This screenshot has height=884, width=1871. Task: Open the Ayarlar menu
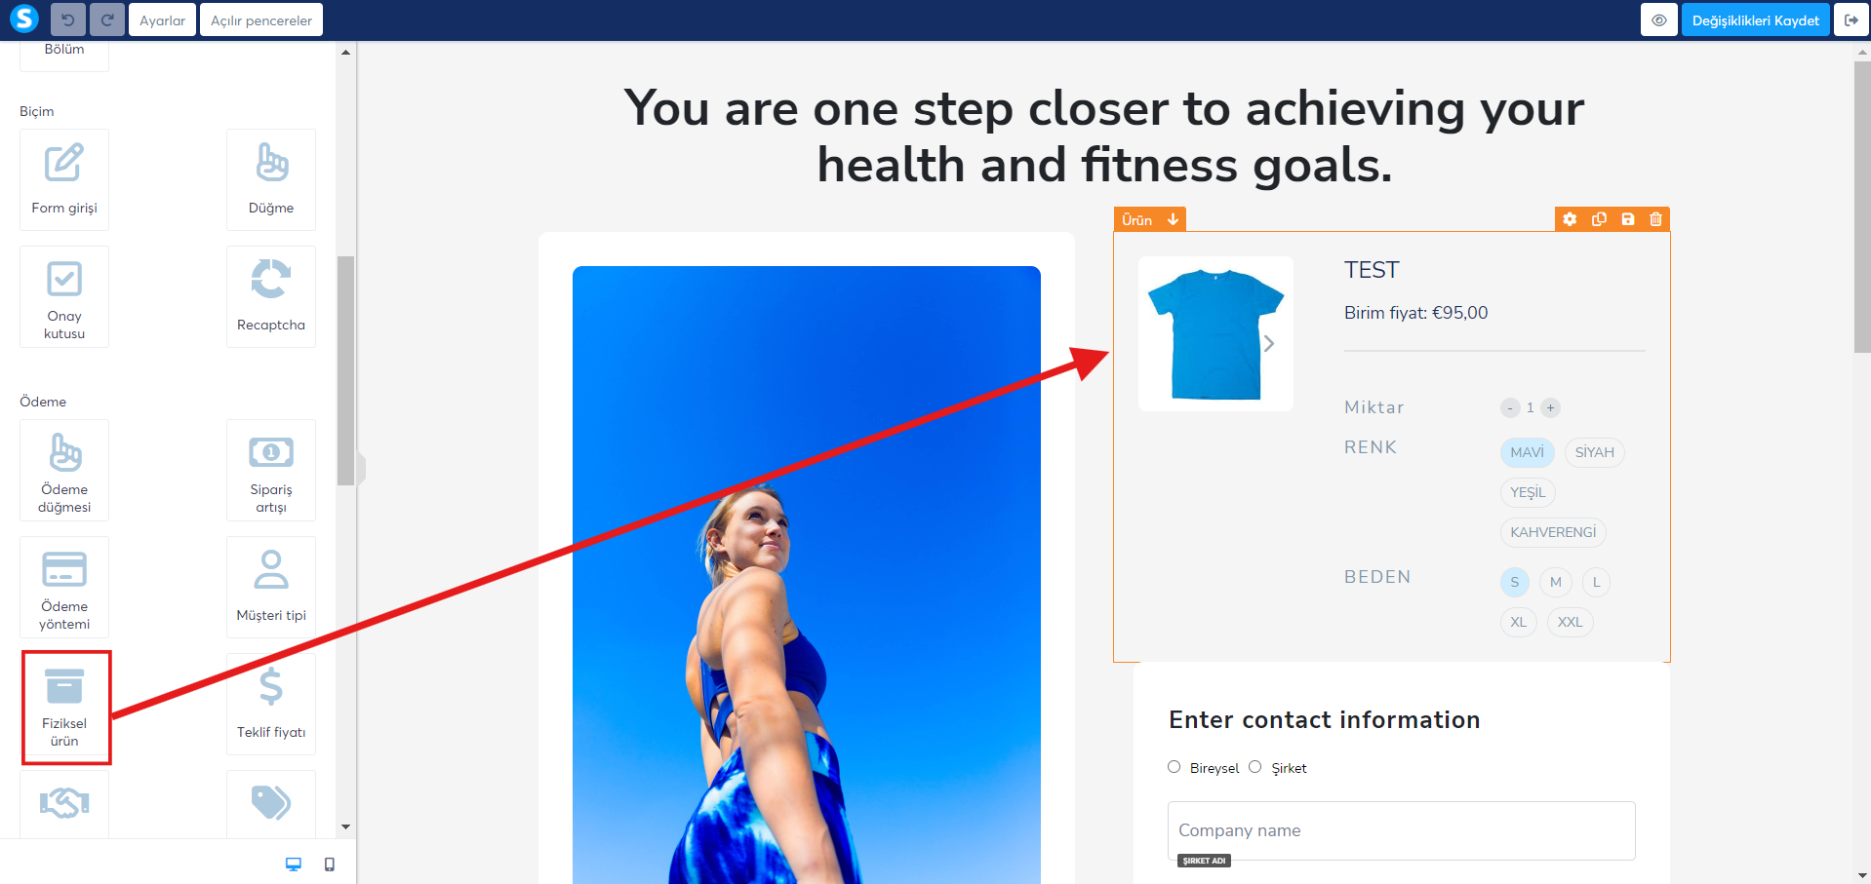(x=162, y=19)
